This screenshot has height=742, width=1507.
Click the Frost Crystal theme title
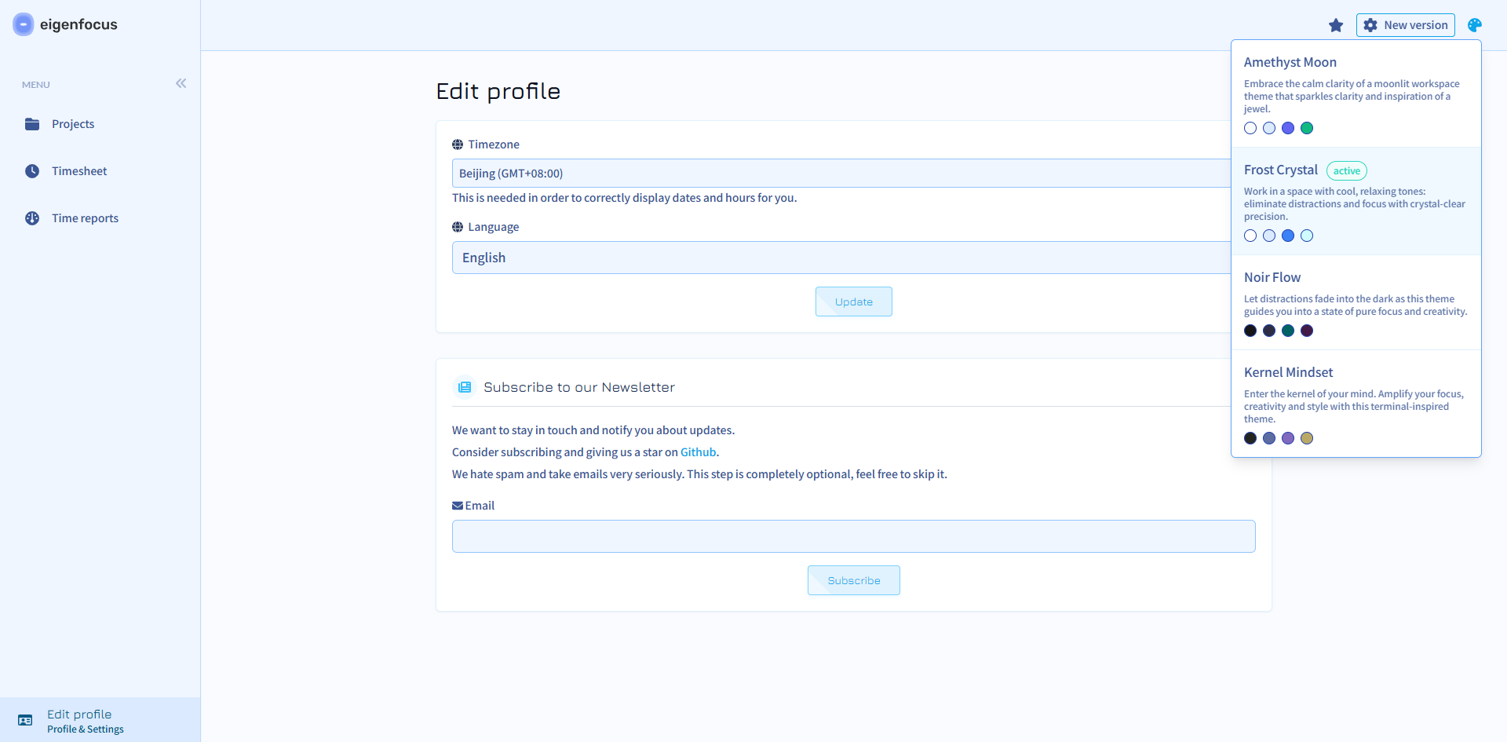click(x=1281, y=170)
